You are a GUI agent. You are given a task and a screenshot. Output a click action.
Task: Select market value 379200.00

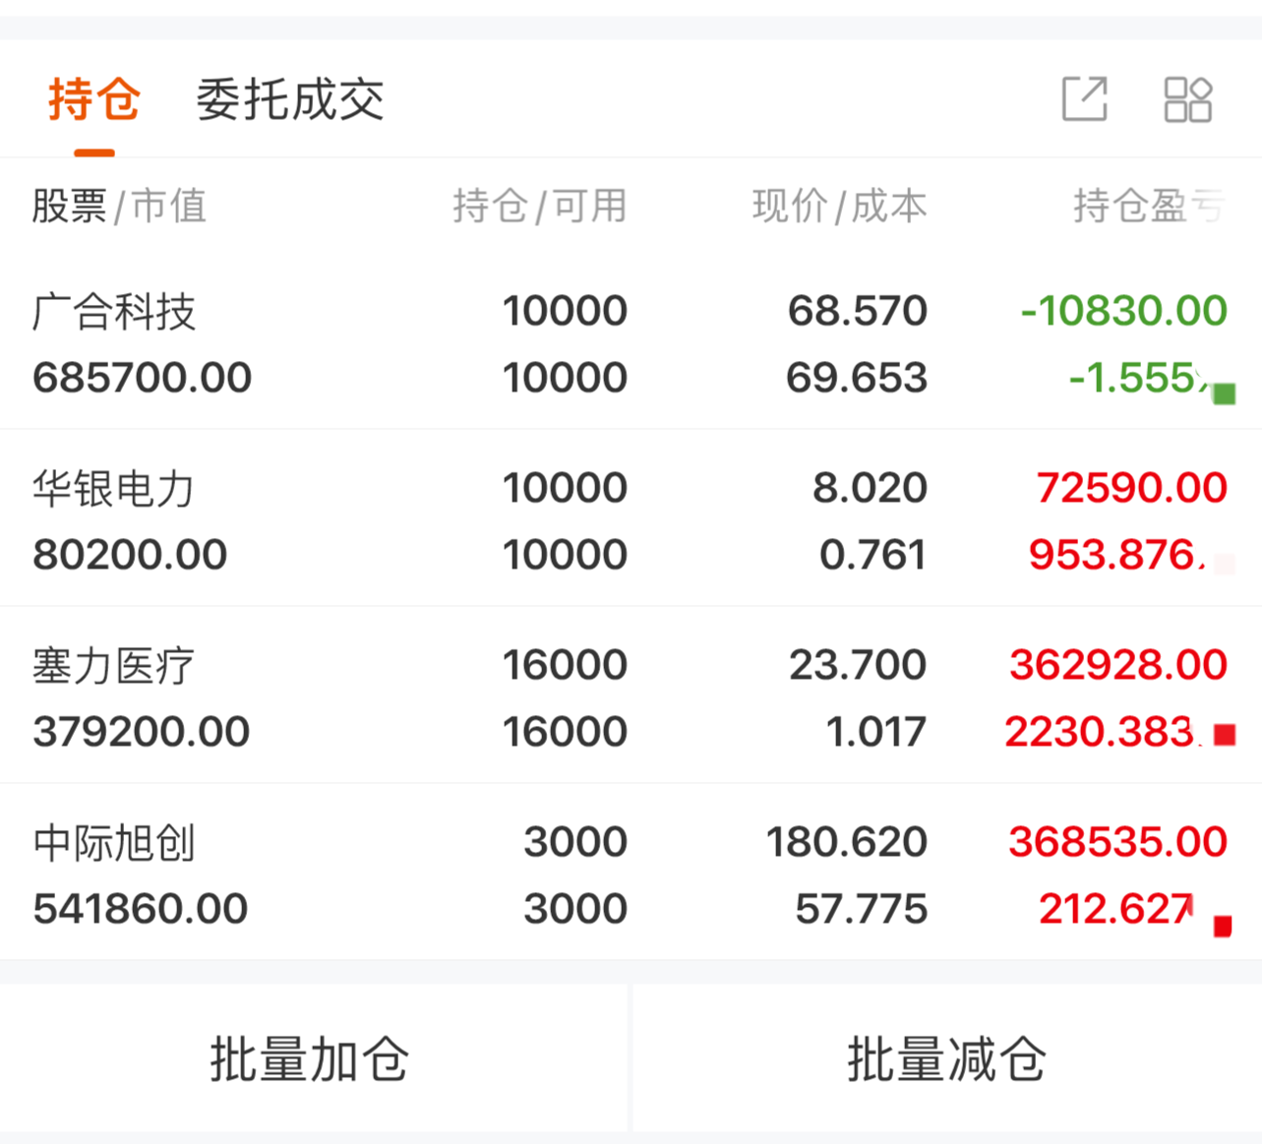tap(142, 732)
